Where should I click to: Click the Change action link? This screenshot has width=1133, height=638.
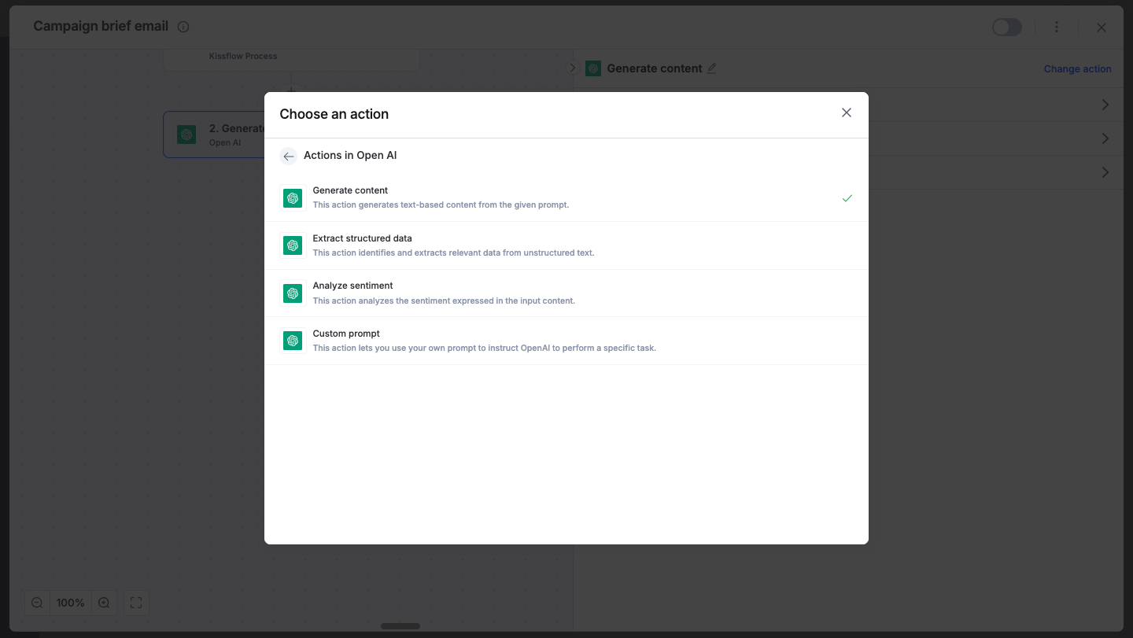tap(1077, 69)
